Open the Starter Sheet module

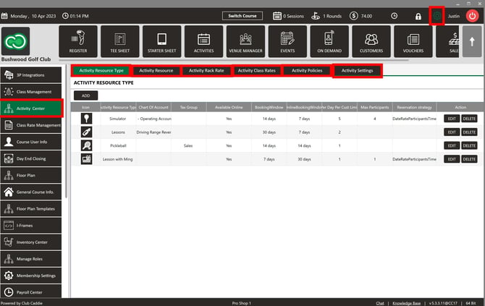click(162, 41)
